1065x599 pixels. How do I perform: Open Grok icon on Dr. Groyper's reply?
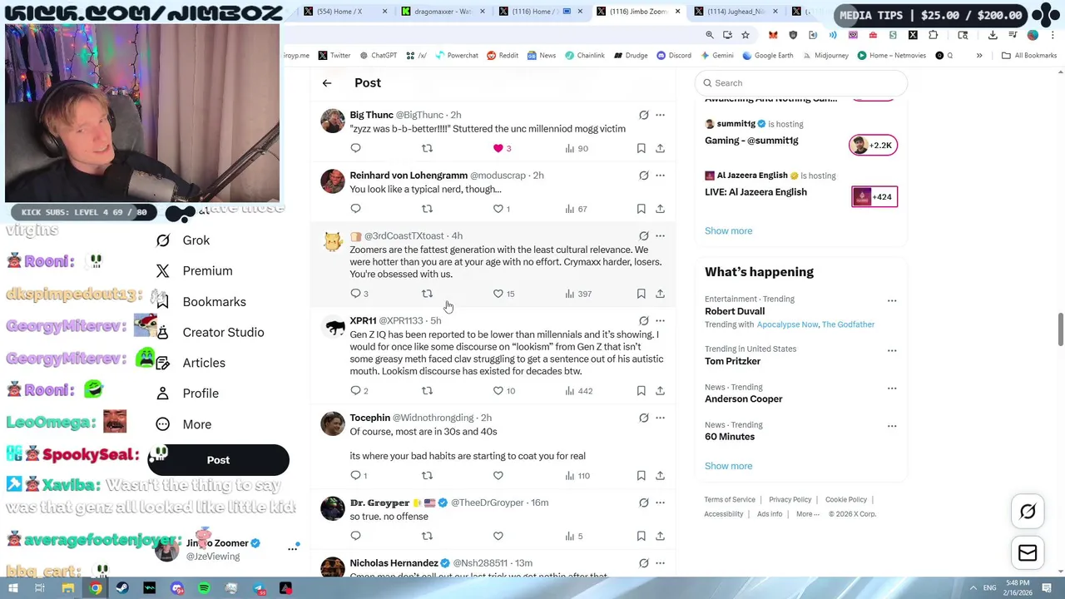point(643,502)
